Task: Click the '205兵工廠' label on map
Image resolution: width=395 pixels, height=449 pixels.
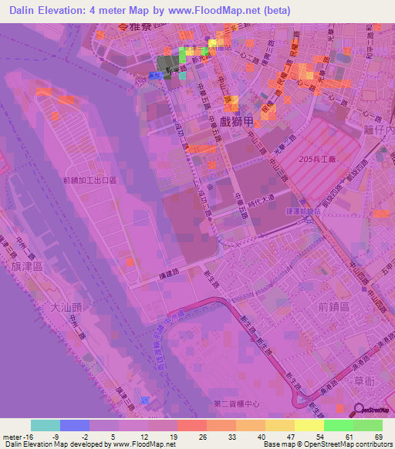Action: click(317, 159)
